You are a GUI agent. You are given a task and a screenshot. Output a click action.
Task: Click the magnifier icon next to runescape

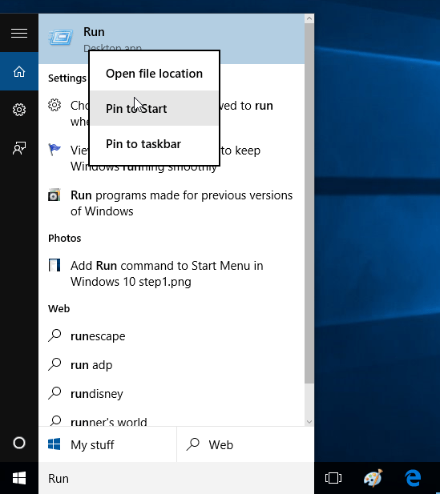coord(54,335)
